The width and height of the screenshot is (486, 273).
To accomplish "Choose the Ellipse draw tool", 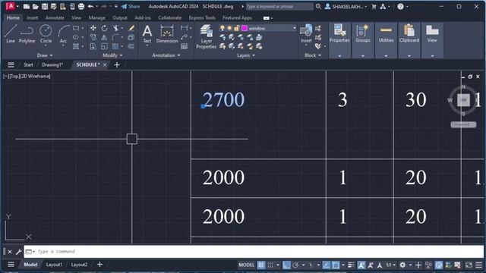I will pyautogui.click(x=76, y=37).
